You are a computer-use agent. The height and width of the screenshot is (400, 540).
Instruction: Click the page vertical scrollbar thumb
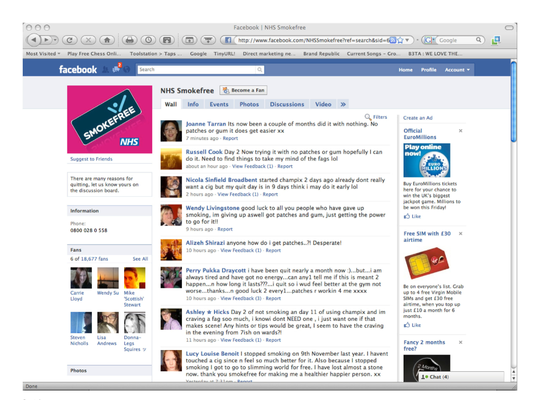pyautogui.click(x=513, y=101)
